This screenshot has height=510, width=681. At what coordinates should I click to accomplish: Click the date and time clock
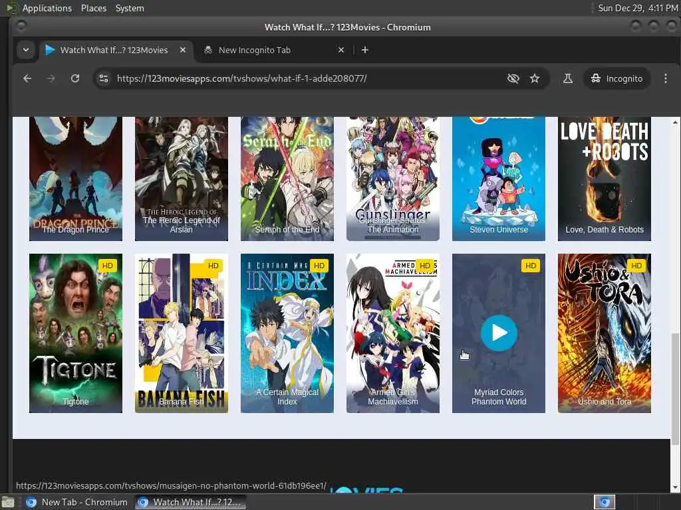point(638,8)
